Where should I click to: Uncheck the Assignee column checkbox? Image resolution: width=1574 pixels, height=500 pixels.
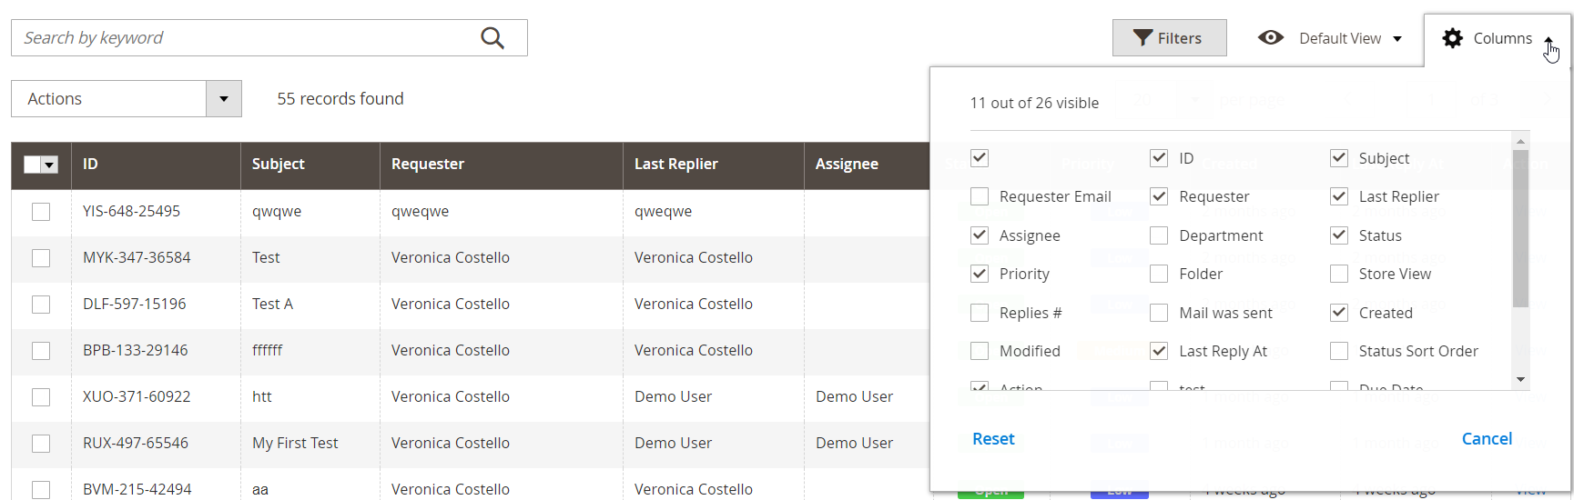pyautogui.click(x=980, y=235)
